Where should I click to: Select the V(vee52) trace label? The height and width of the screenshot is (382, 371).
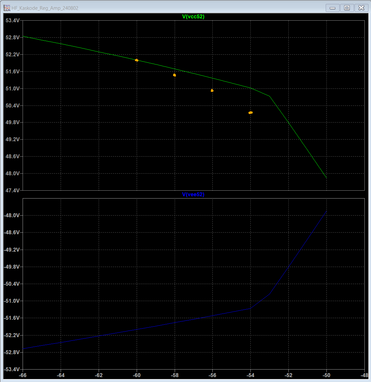(x=193, y=194)
